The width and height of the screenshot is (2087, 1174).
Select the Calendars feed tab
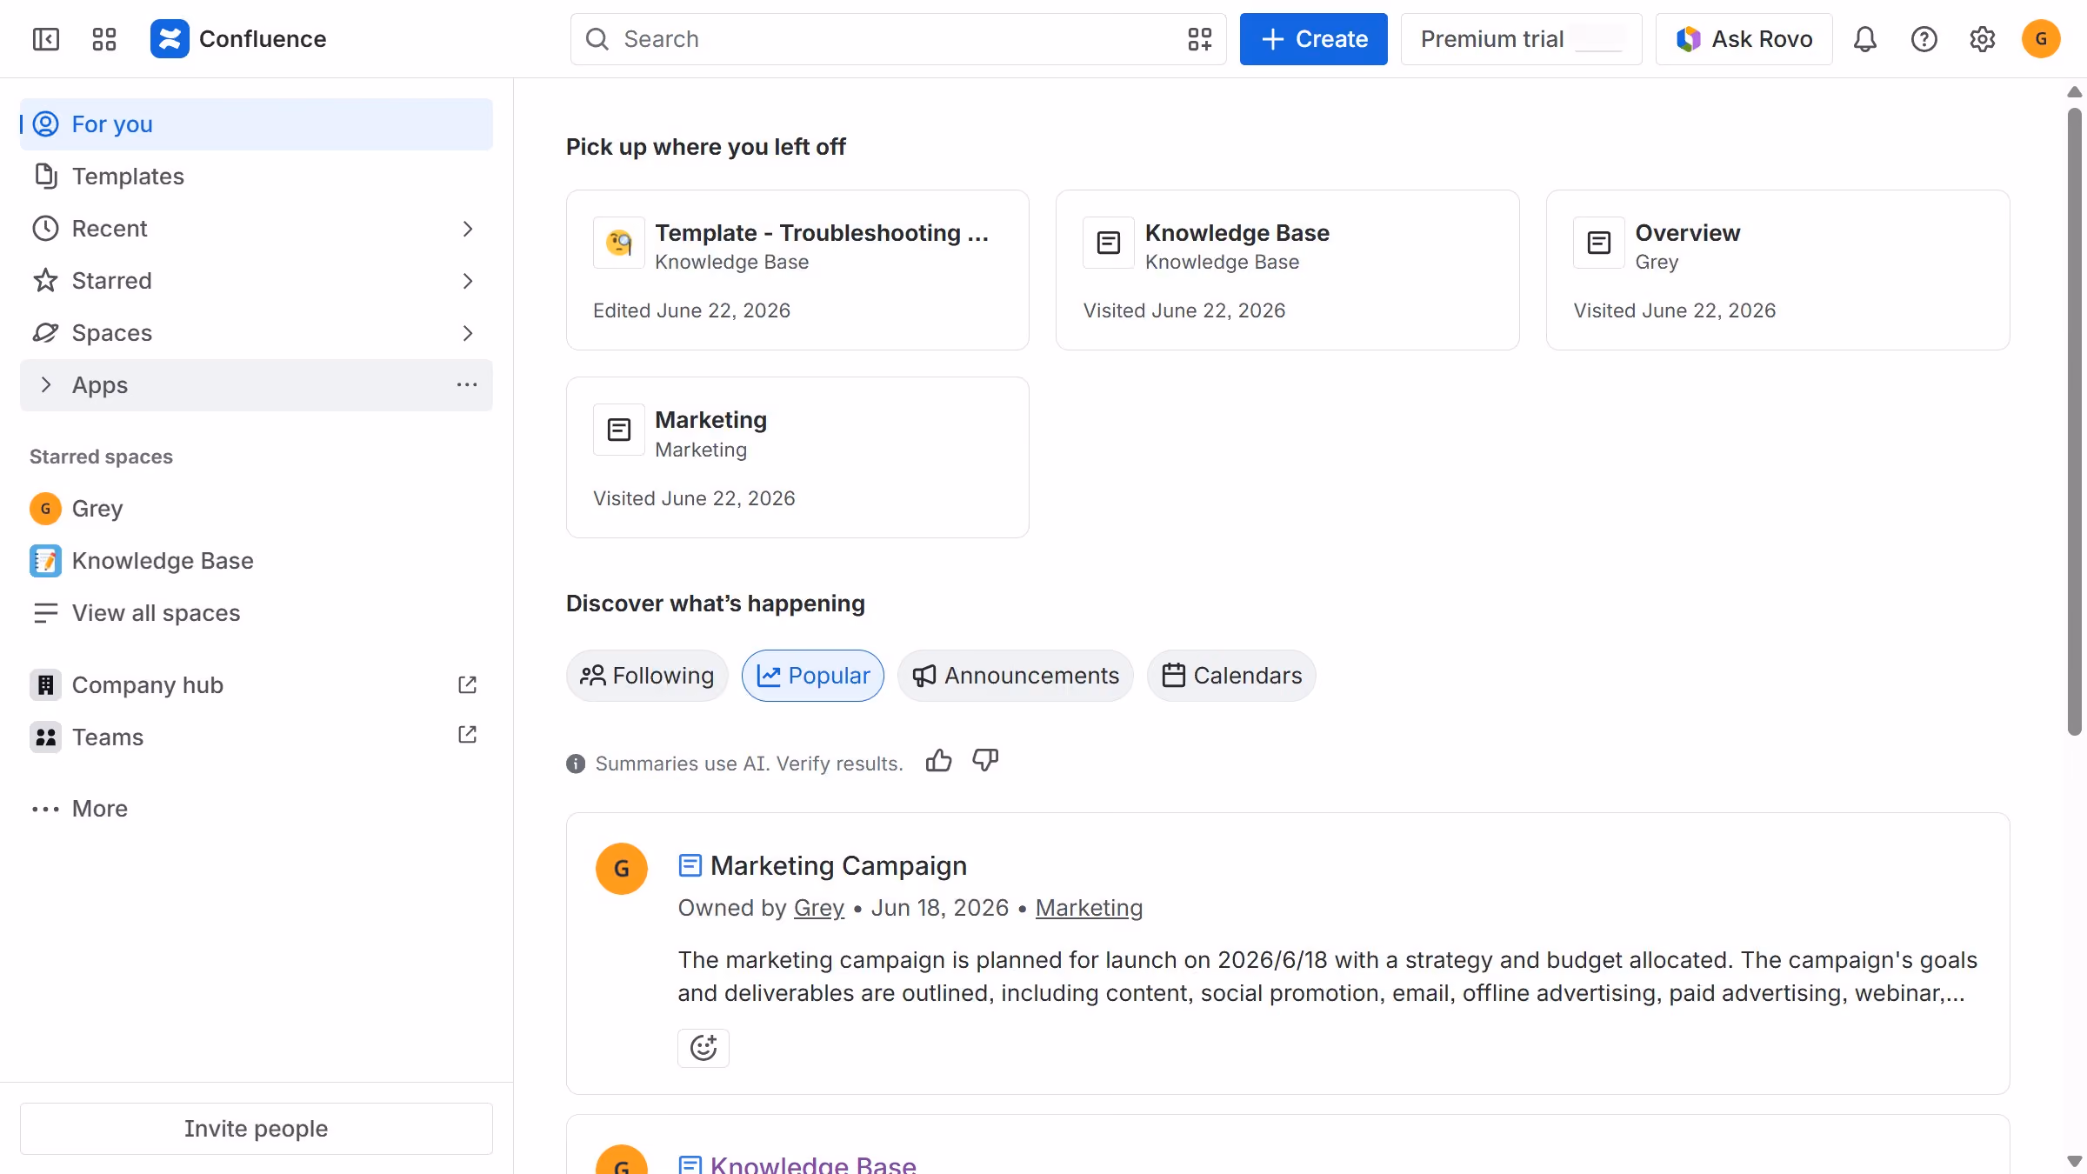tap(1231, 676)
